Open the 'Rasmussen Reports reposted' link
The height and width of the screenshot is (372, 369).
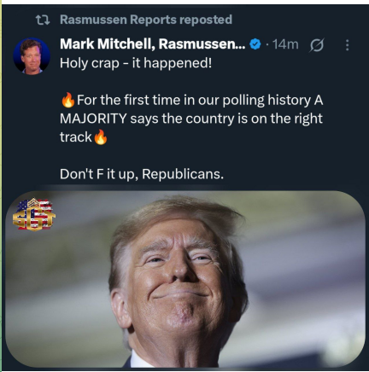[x=146, y=20]
